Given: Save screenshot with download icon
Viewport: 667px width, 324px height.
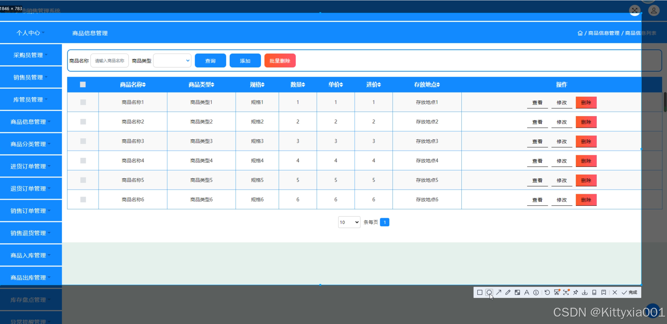Looking at the screenshot, I should coord(585,292).
